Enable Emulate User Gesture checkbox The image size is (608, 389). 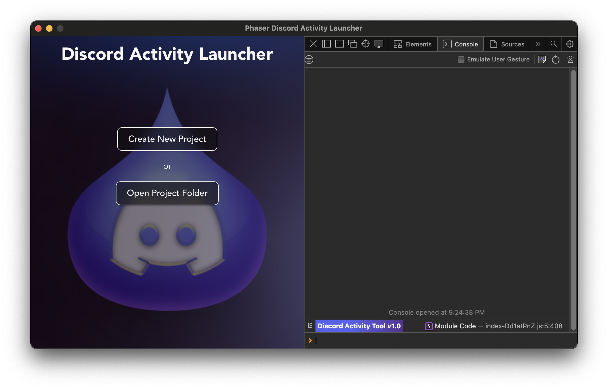click(x=461, y=60)
